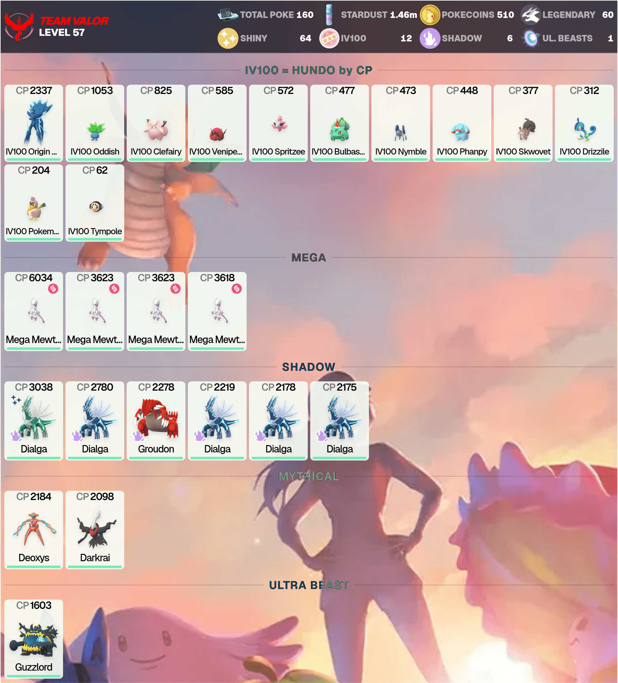Select the Shiny sparkle stat icon
The image size is (618, 683).
pyautogui.click(x=228, y=38)
